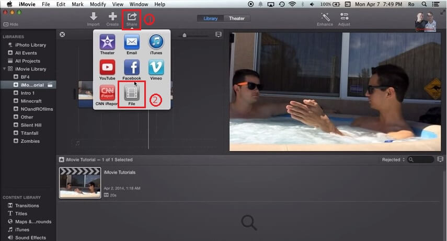Collapse the iMovie Library disclosure triangle
The height and width of the screenshot is (241, 447).
click(4, 68)
